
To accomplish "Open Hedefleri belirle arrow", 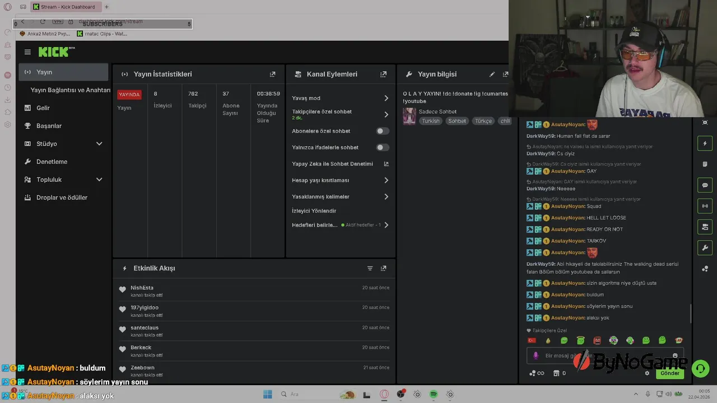I will 386,225.
